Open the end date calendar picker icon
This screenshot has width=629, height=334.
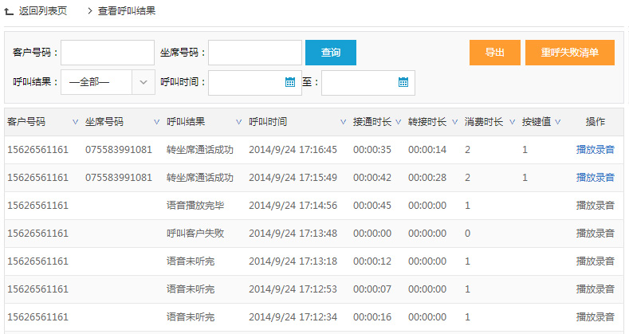coord(403,81)
